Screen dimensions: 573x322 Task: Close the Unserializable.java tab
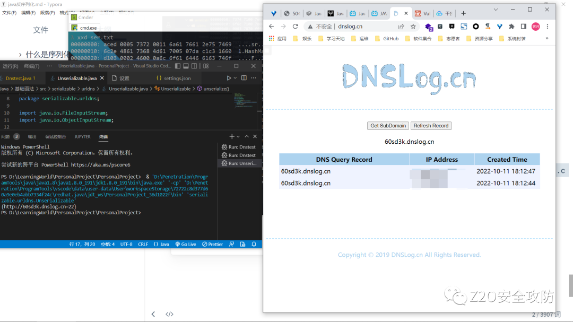click(102, 78)
